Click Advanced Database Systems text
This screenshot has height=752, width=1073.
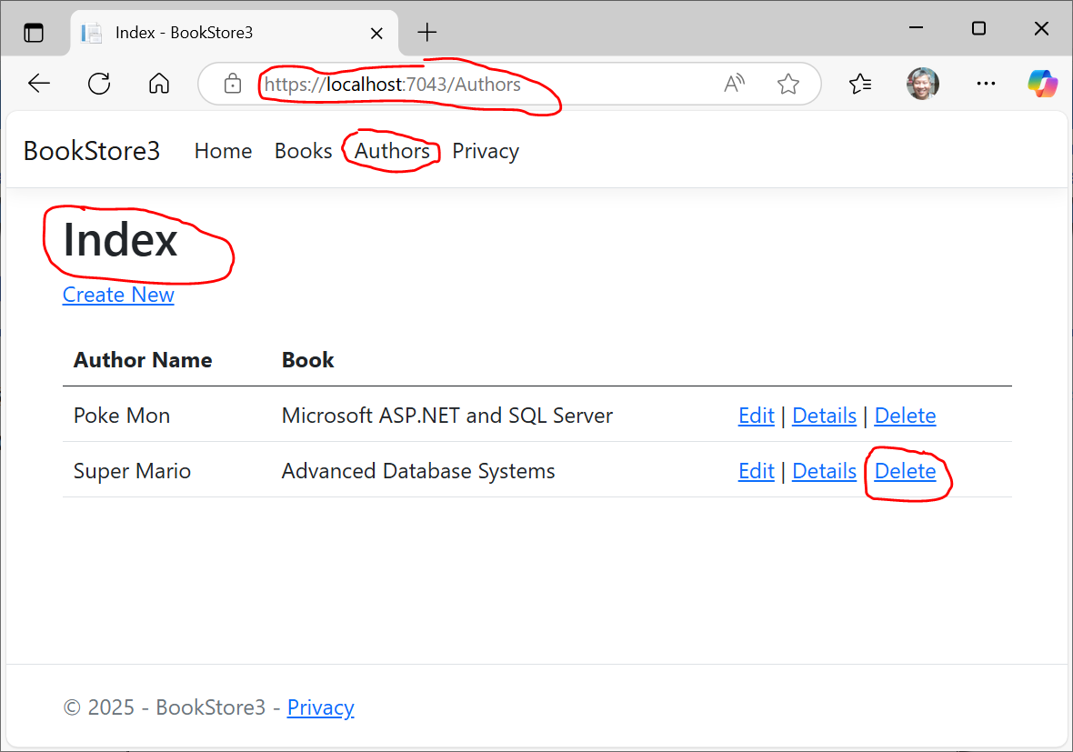tap(418, 471)
